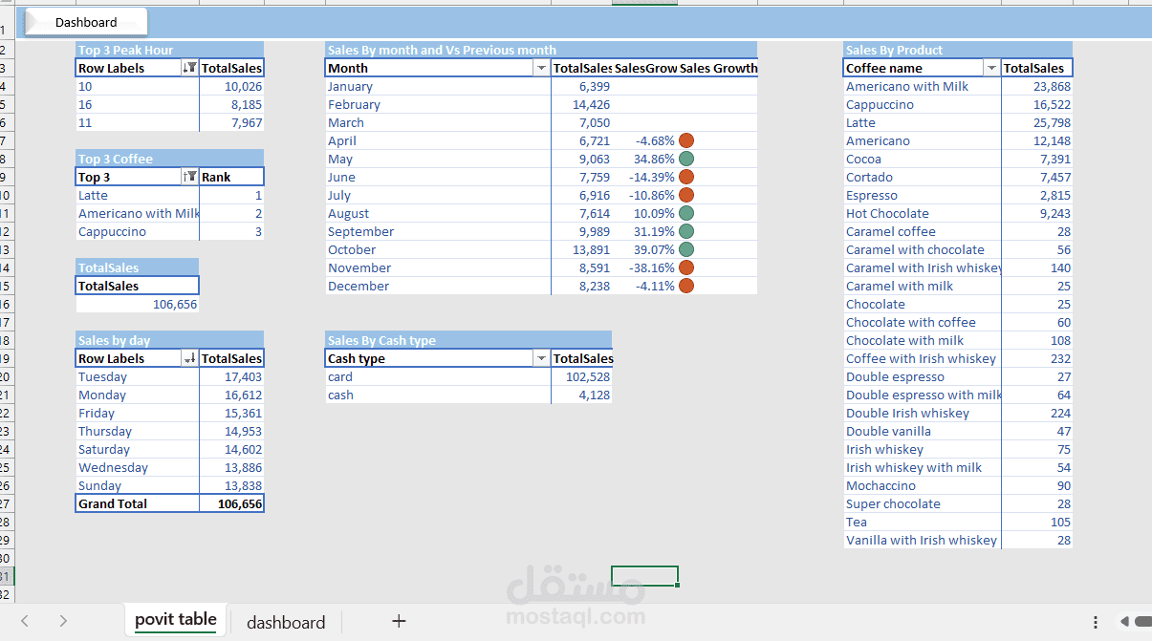
Task: Click April's red growth indicator circle
Action: click(685, 140)
